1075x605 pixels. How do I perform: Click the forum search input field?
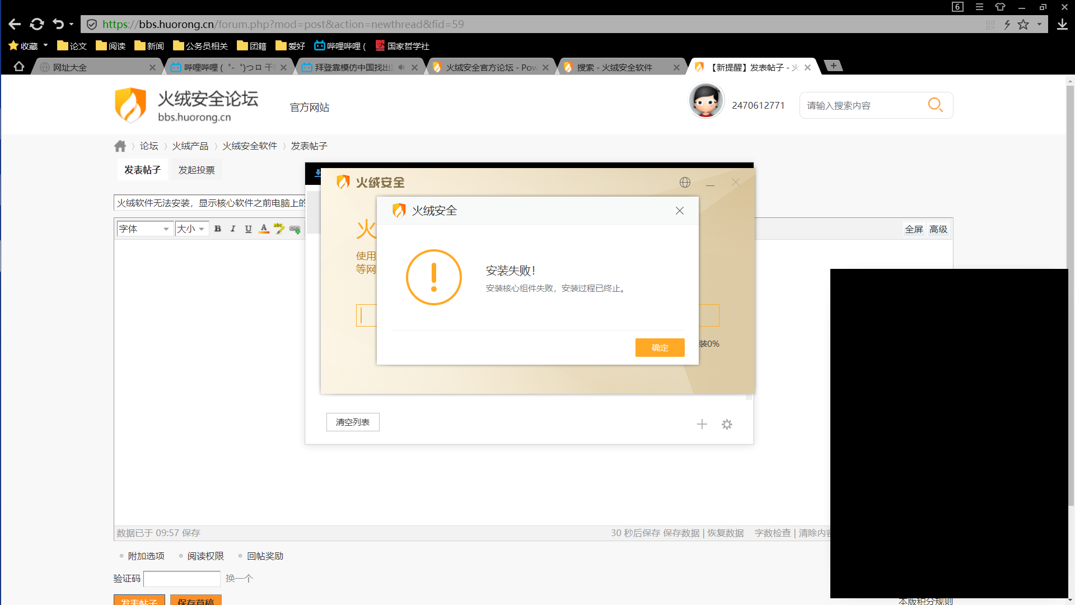click(x=862, y=105)
